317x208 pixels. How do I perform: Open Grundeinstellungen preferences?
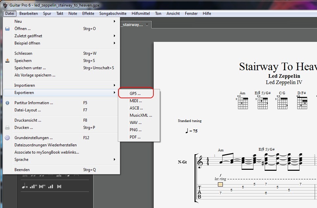click(61, 138)
